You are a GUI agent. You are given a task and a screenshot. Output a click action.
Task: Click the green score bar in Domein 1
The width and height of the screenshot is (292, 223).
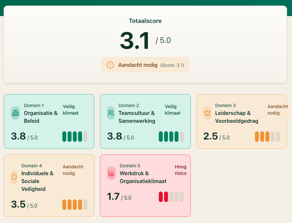(75, 136)
